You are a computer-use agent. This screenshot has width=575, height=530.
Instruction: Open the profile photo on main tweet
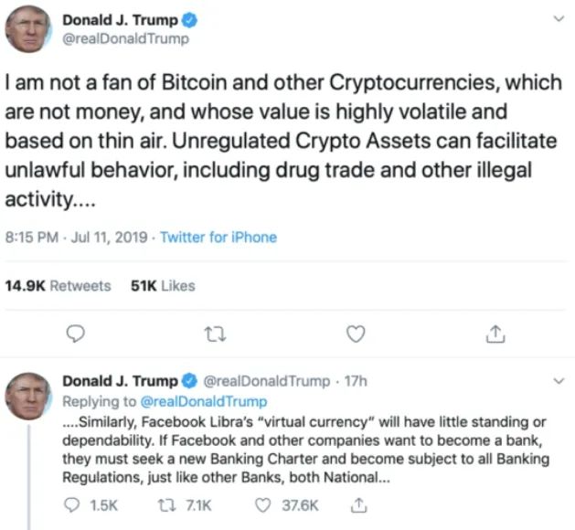28,28
